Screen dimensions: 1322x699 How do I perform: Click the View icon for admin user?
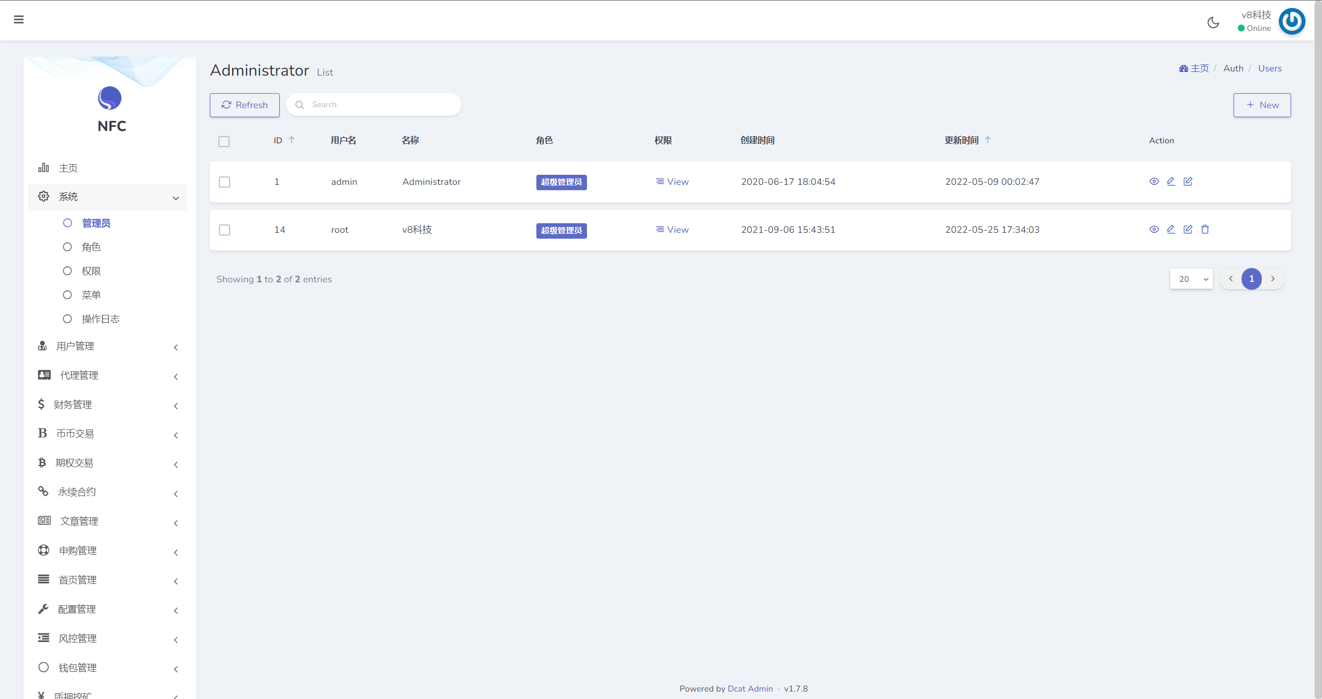pos(1154,181)
